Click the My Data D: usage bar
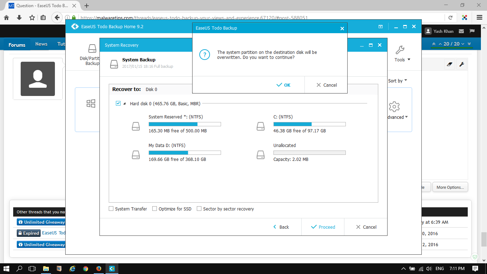This screenshot has width=487, height=274. 185,153
